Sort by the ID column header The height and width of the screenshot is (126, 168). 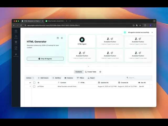coord(38,83)
